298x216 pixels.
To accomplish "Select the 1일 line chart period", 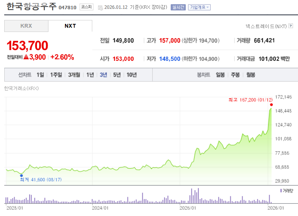I will point(40,75).
